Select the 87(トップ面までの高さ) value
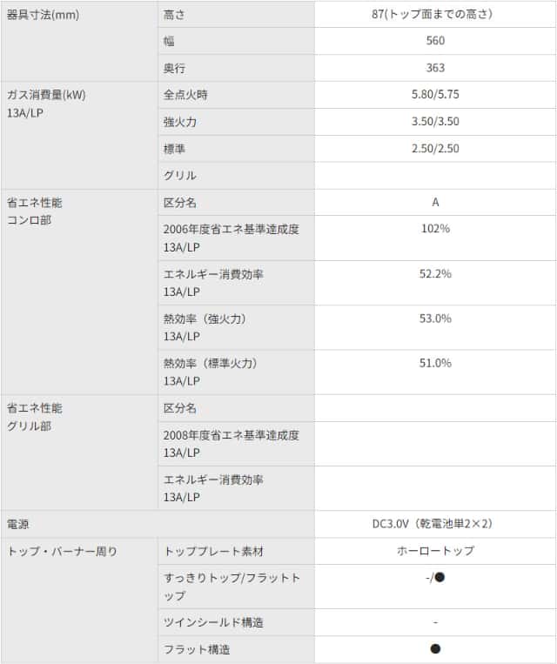This screenshot has width=557, height=664. [435, 15]
